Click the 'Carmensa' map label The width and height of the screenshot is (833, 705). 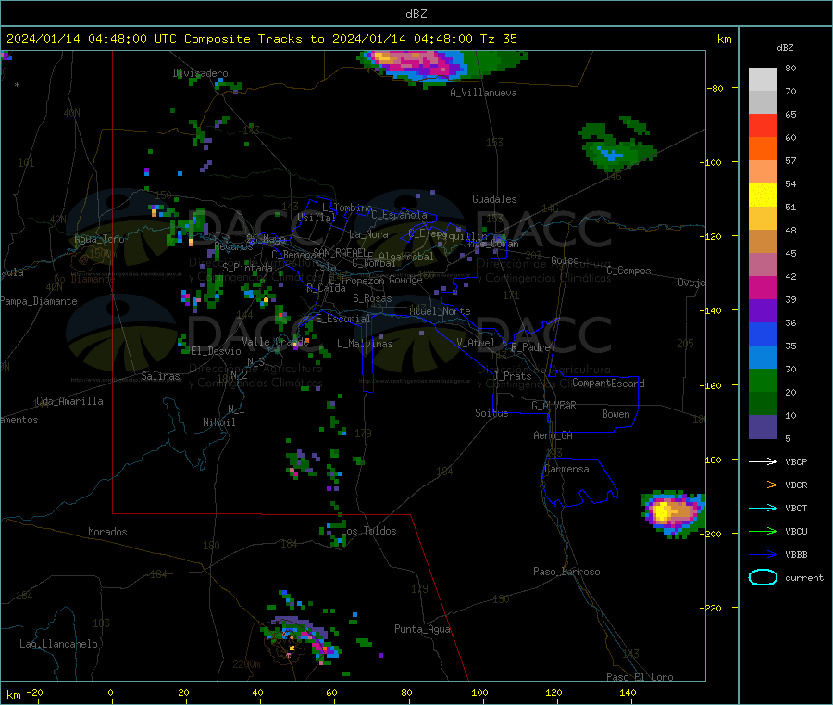tap(566, 470)
